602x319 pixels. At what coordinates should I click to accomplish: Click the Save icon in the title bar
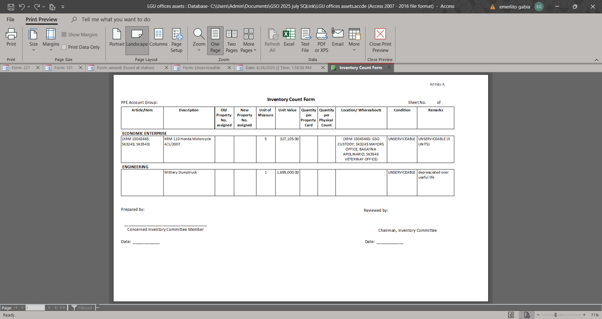coord(10,7)
